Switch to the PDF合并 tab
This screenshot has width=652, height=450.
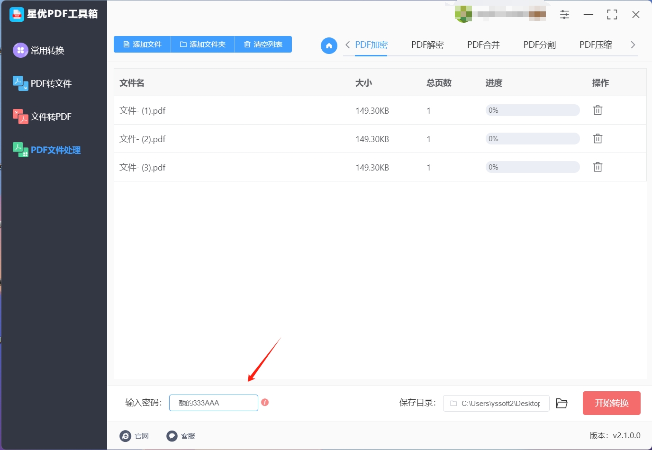coord(483,45)
